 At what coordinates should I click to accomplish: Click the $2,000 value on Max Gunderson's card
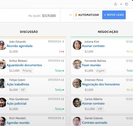point(14,109)
